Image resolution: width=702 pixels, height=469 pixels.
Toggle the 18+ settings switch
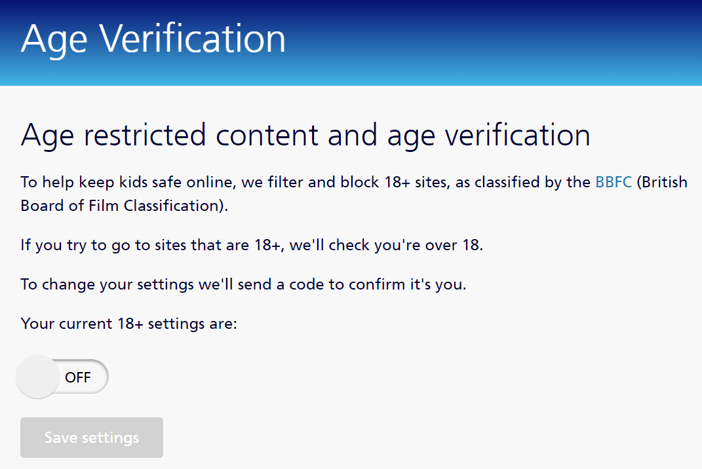coord(62,377)
